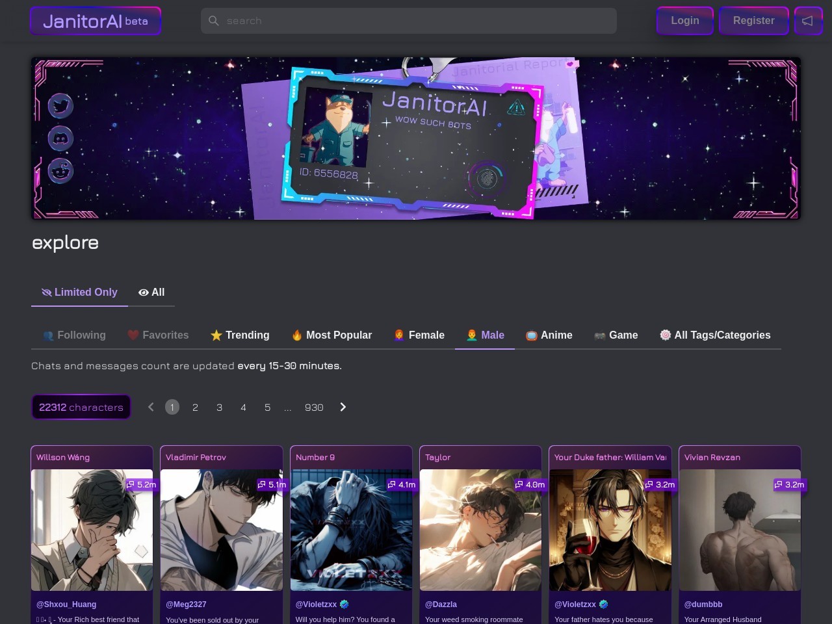Open the Register page
The image size is (832, 624).
point(754,21)
